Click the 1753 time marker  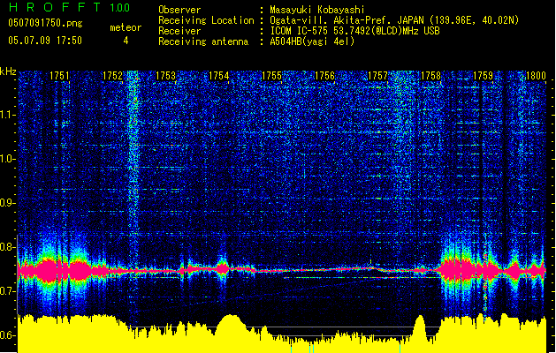165,76
